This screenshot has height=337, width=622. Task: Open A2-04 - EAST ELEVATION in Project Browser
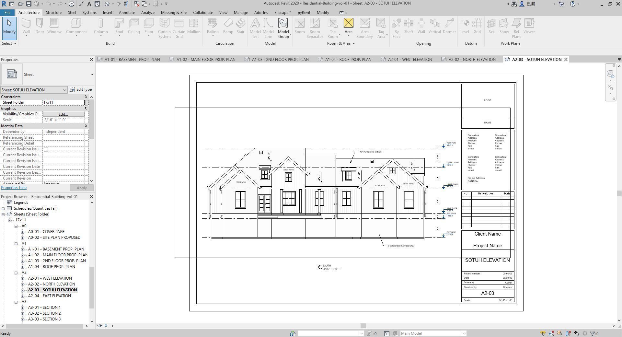point(50,296)
